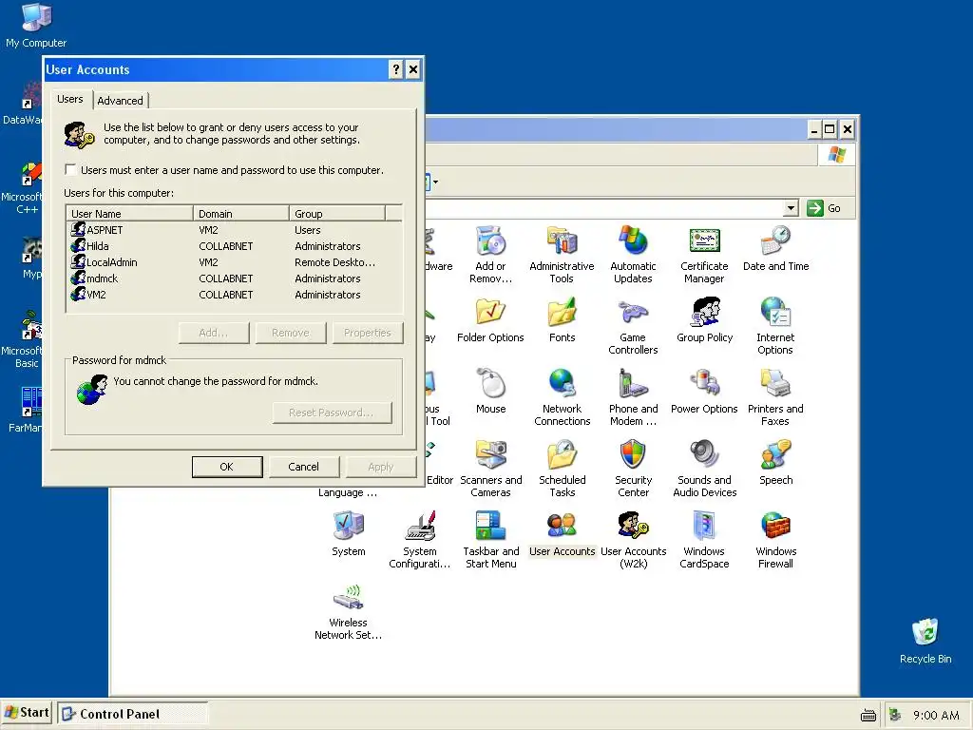The height and width of the screenshot is (730, 973).
Task: Open Scheduled Tasks icon
Action: 562,455
